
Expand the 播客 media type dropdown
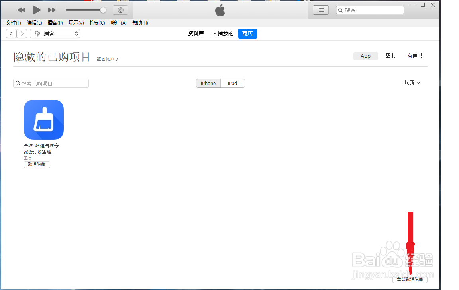click(55, 34)
